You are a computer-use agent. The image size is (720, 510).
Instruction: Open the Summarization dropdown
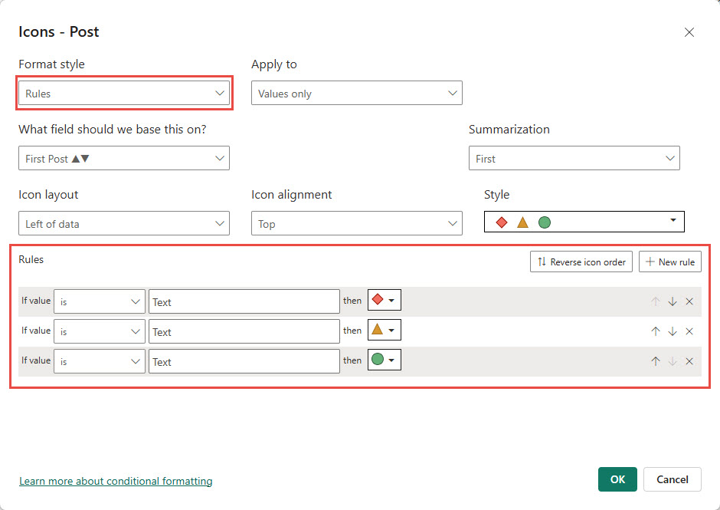574,158
